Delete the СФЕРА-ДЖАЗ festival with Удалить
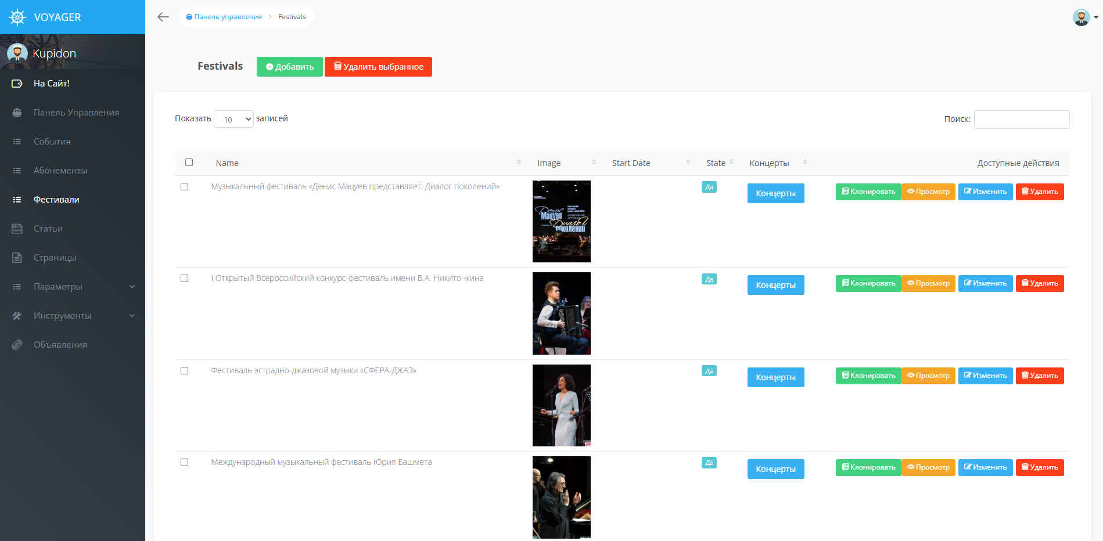This screenshot has width=1103, height=541. [1040, 376]
